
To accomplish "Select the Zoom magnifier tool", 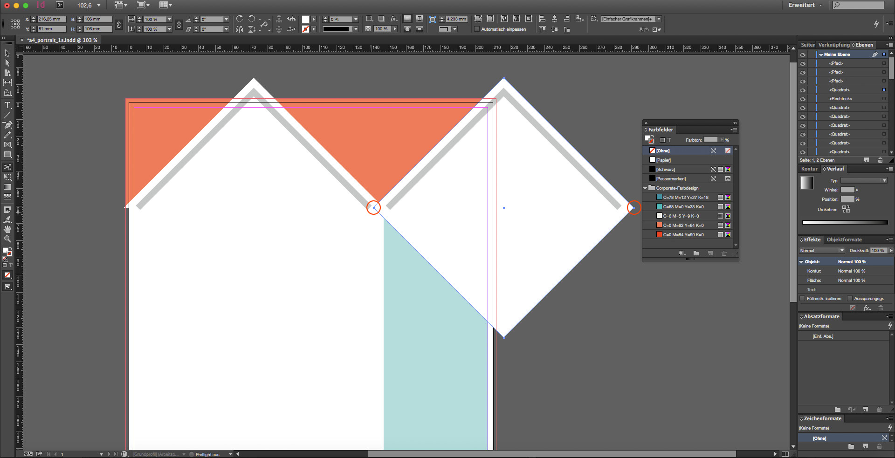I will click(x=7, y=239).
